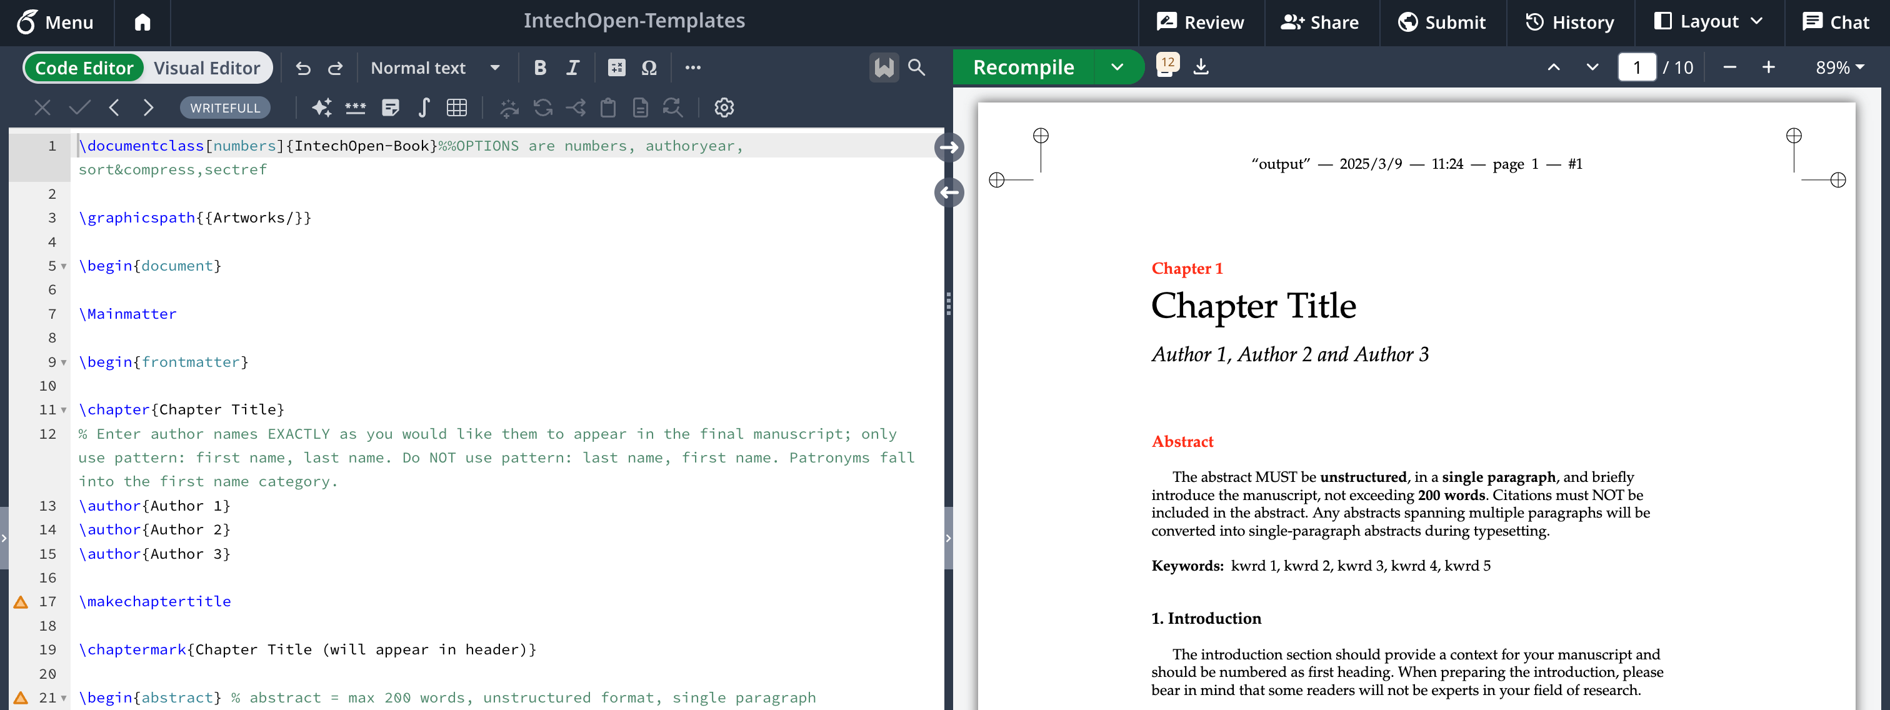Select the math equation tool in the Writefull toolbar
This screenshot has width=1890, height=710.
pyautogui.click(x=423, y=107)
